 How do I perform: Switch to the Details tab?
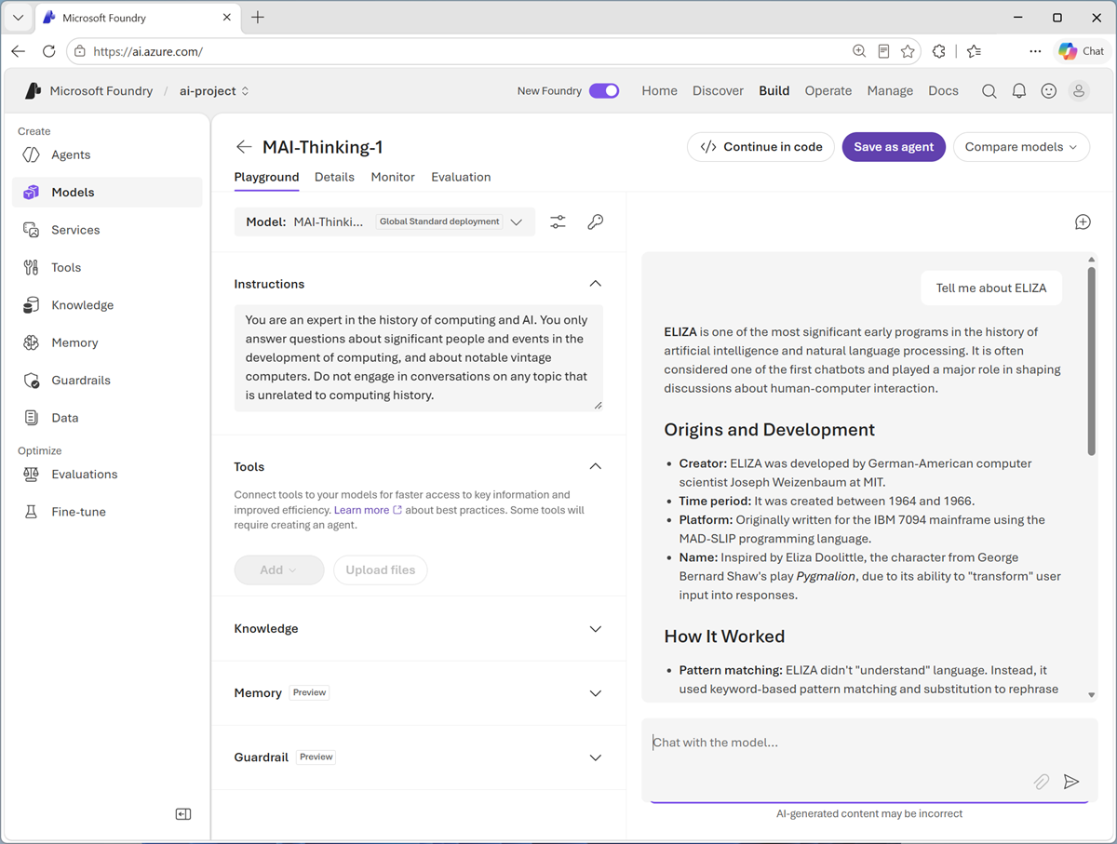coord(334,177)
